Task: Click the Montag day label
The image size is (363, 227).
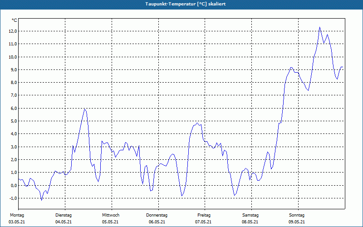Action: pyautogui.click(x=17, y=215)
